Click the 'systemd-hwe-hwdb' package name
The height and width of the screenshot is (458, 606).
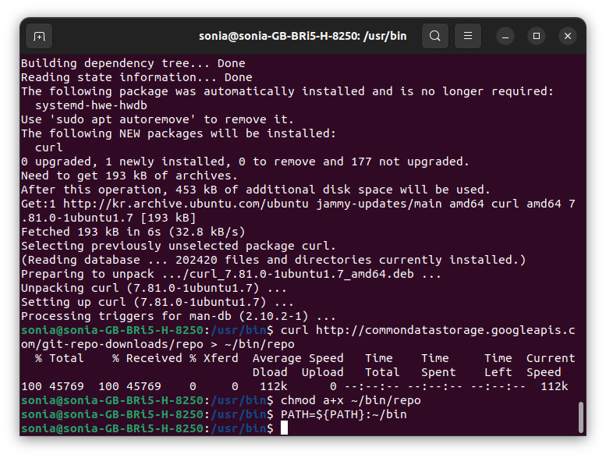(x=91, y=105)
